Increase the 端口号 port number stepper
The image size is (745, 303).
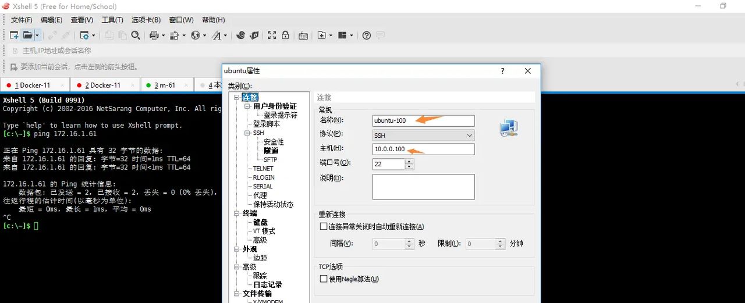click(x=409, y=161)
